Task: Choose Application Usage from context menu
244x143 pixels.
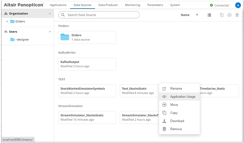Action: 183,97
